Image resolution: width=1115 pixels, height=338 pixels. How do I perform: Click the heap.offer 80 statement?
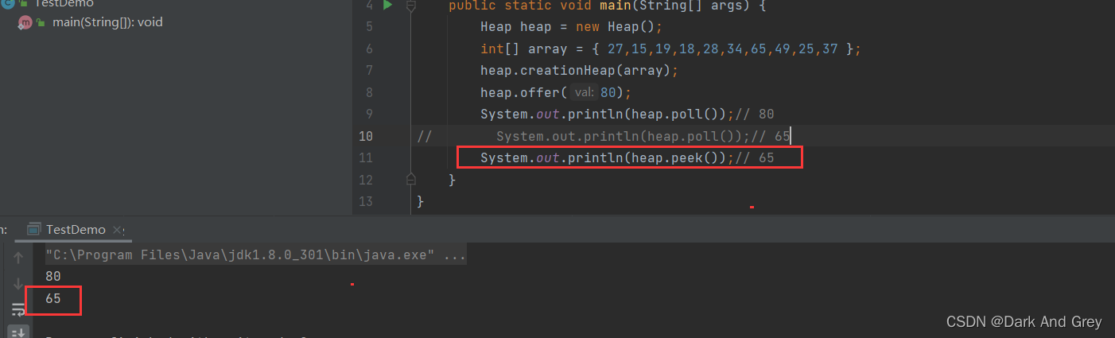pos(555,93)
